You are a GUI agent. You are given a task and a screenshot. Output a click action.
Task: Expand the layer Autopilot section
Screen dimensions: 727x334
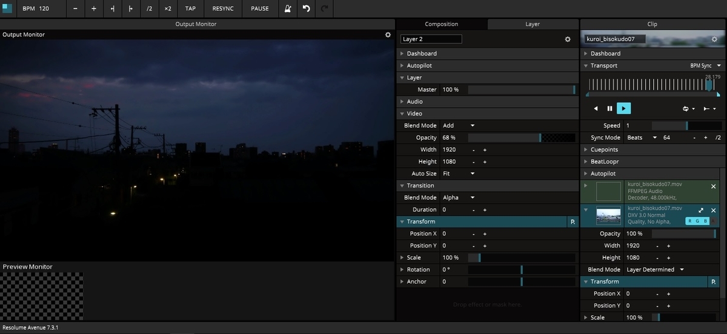point(402,65)
